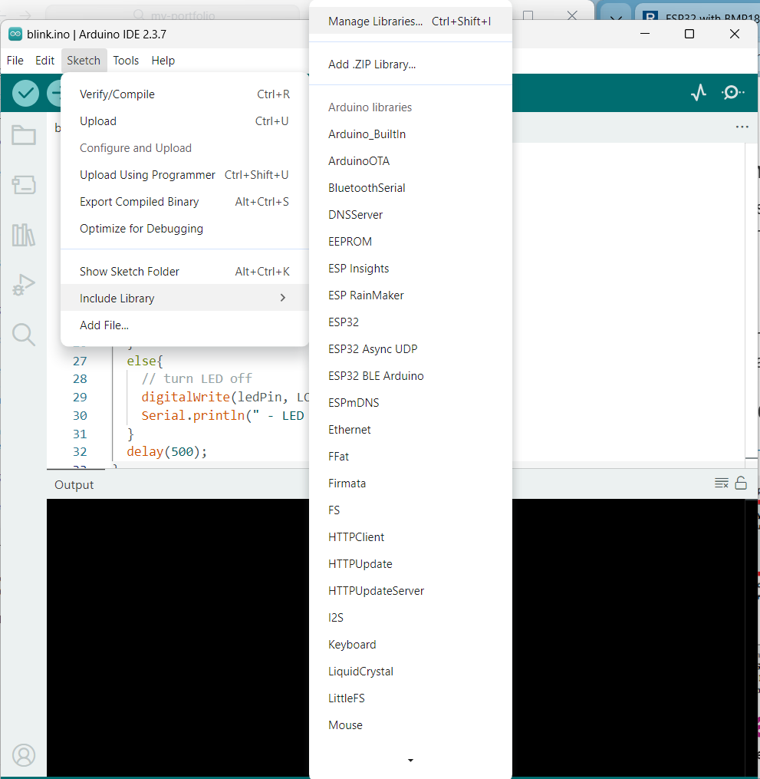Open the Boards Manager sidebar icon

pyautogui.click(x=23, y=185)
